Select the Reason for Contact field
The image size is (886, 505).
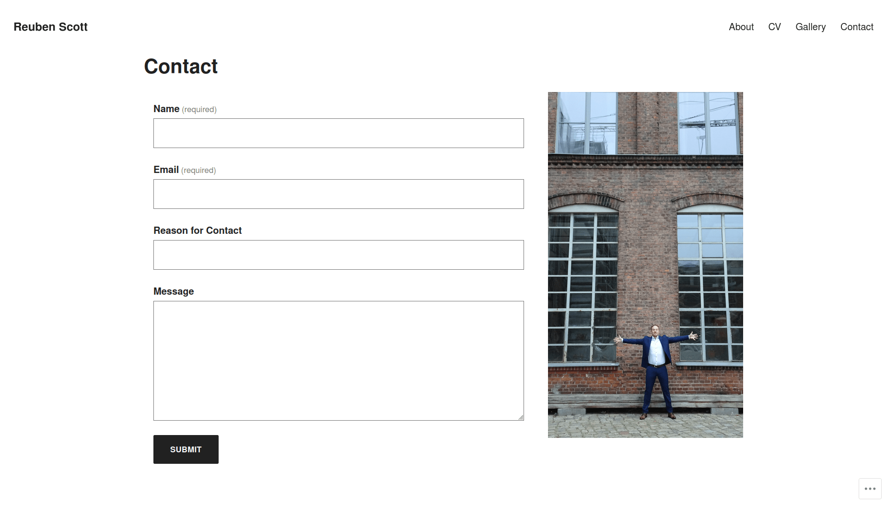tap(338, 255)
